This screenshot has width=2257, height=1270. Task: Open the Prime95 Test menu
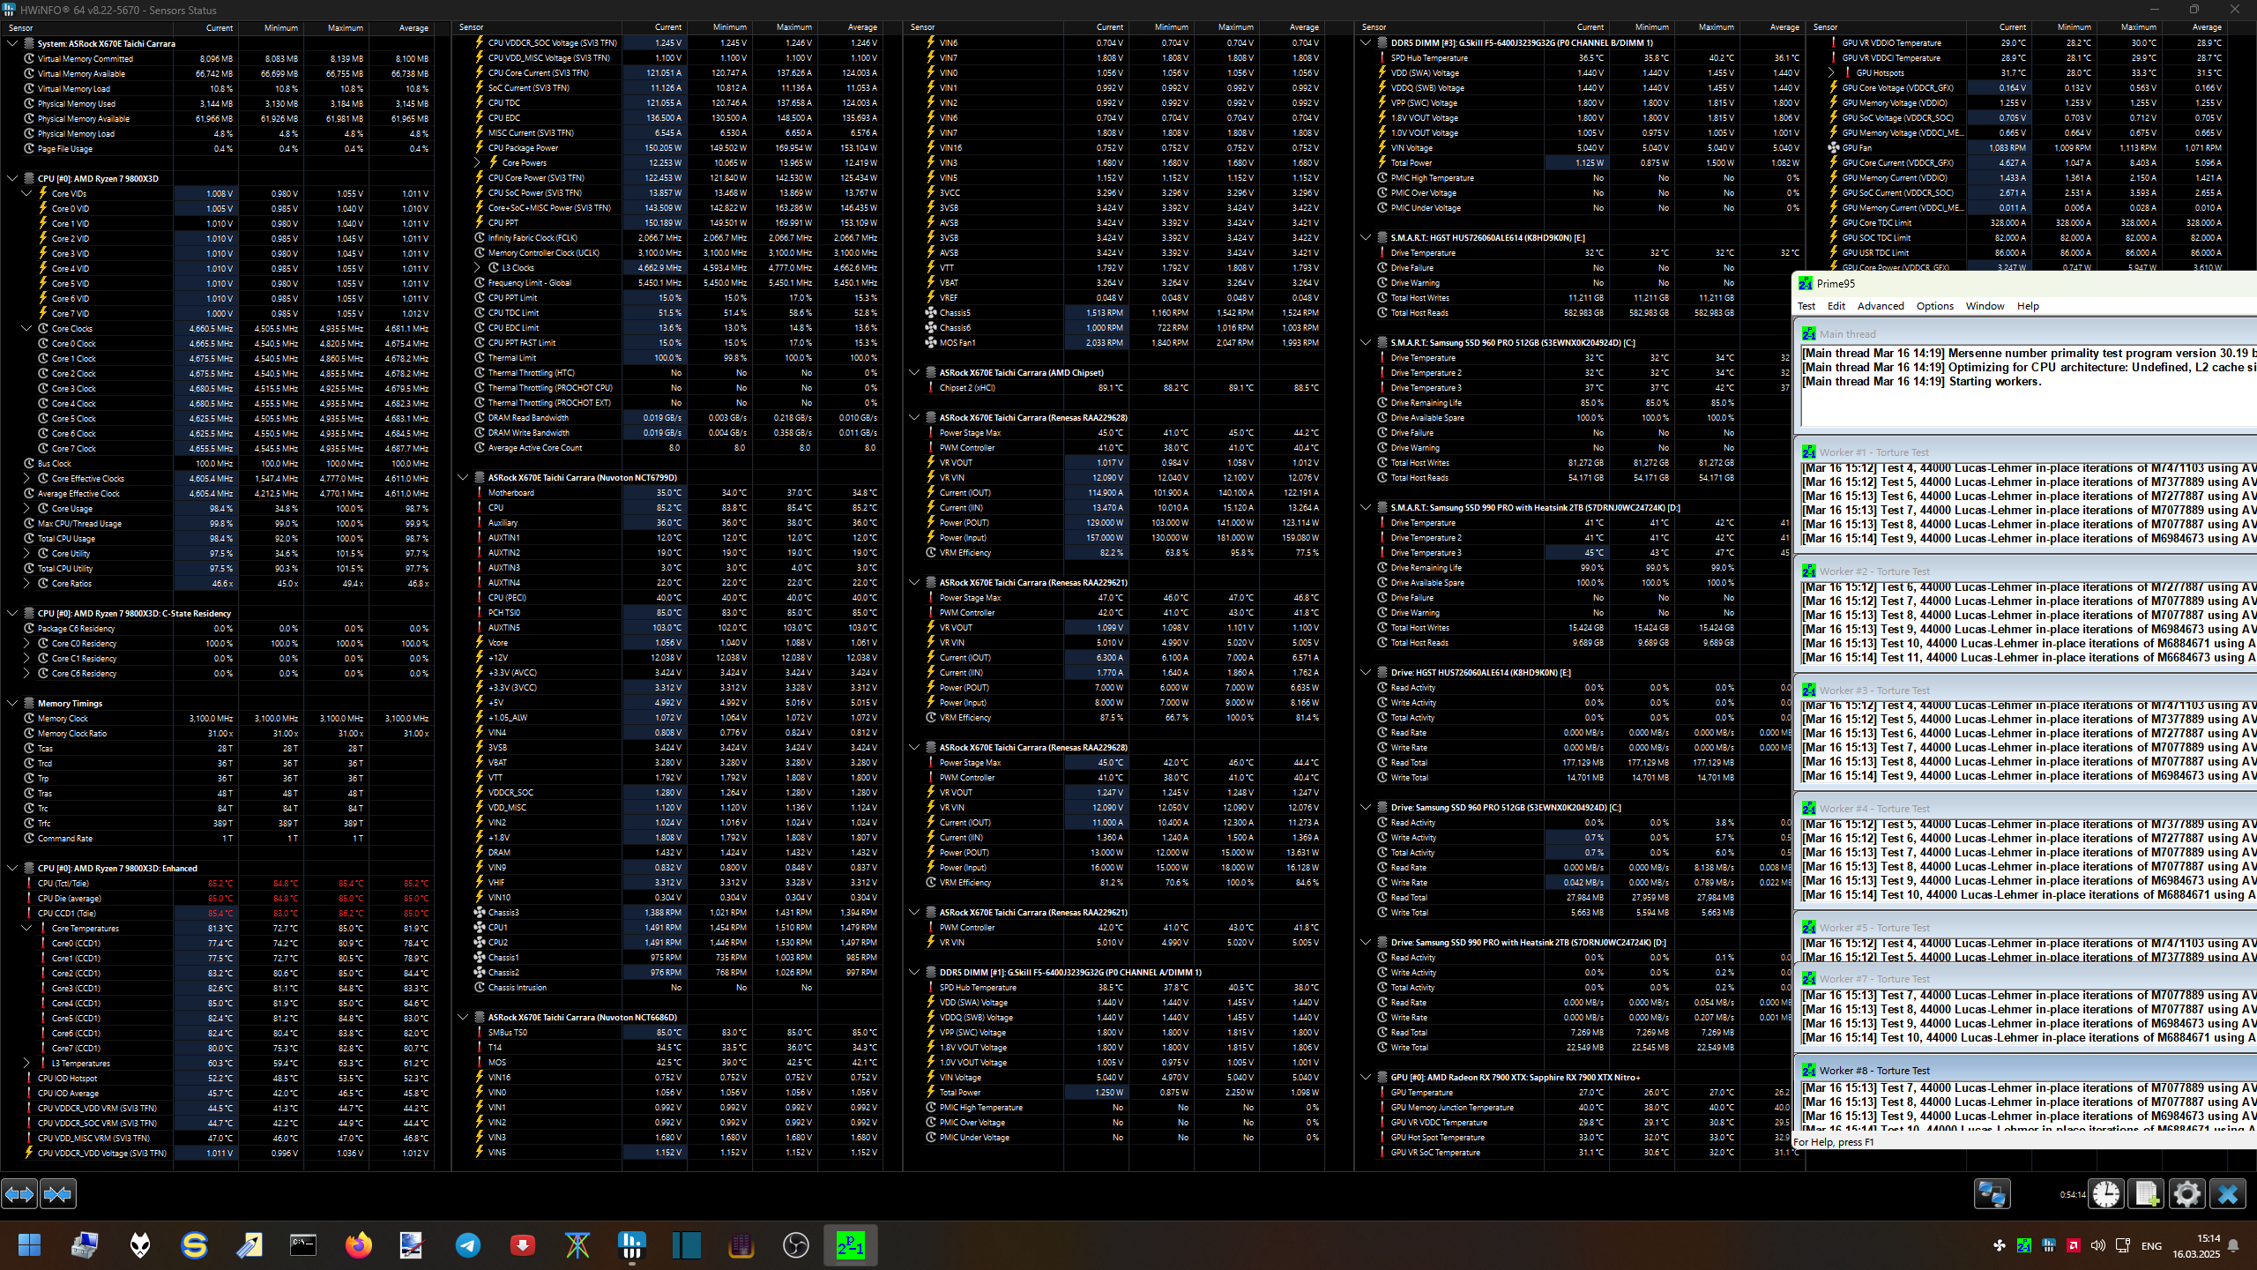pyautogui.click(x=1806, y=306)
